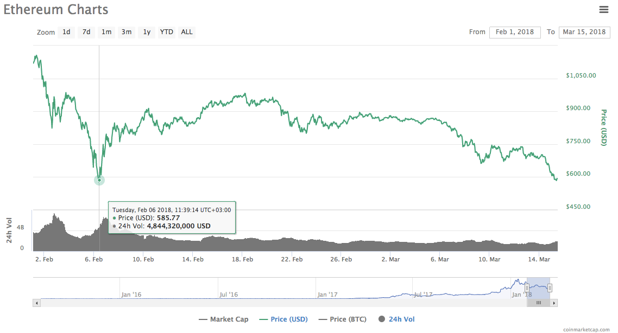
Task: Click the coinmarketcap.com credits link
Action: [586, 329]
